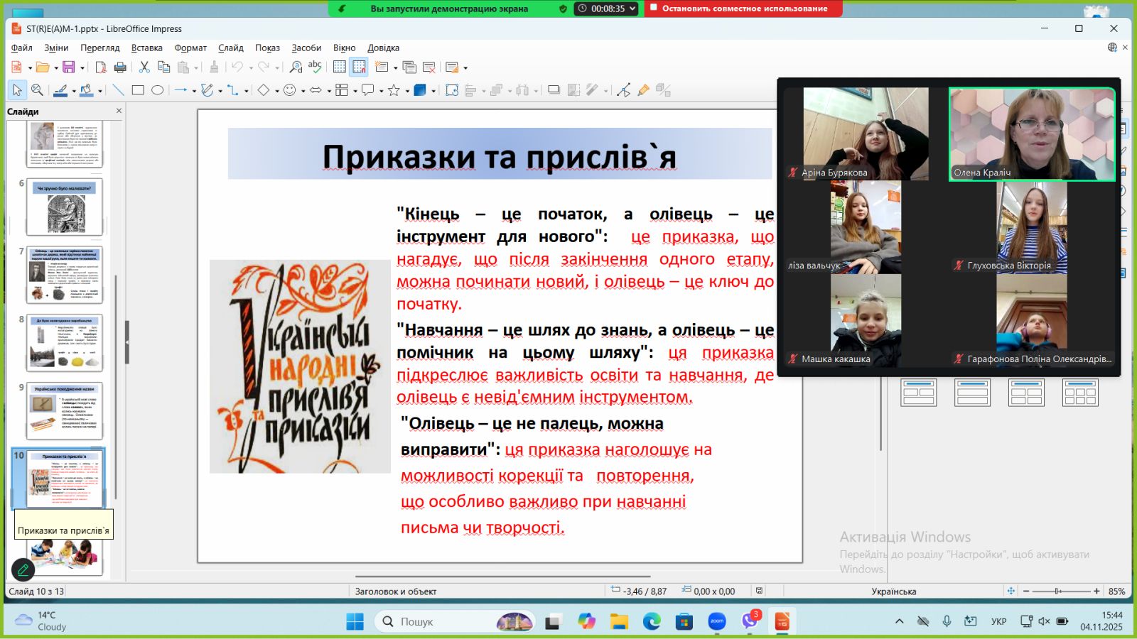Click the Print icon in toolbar
This screenshot has height=639, width=1137.
(120, 67)
